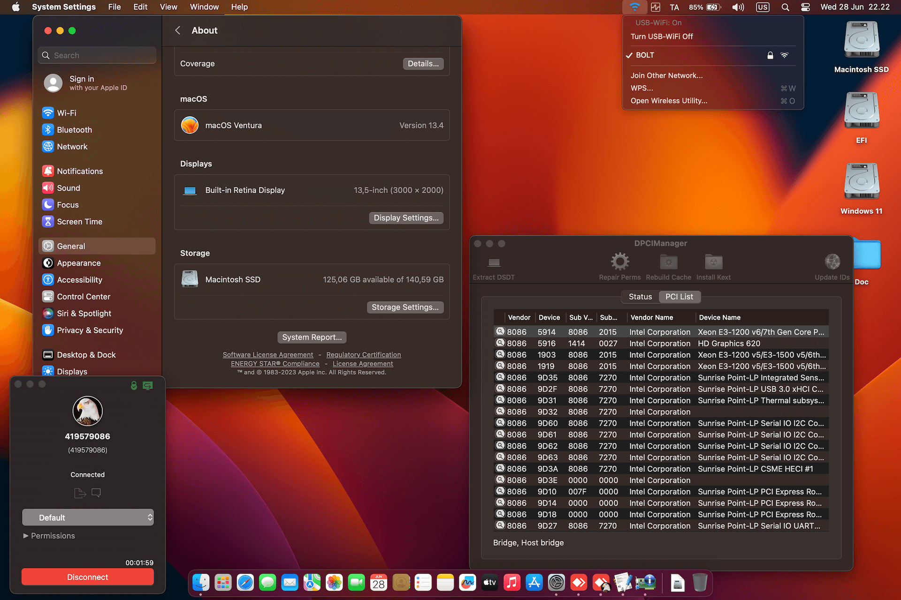Open Control Center in the Settings sidebar
Image resolution: width=901 pixels, height=600 pixels.
(x=97, y=297)
